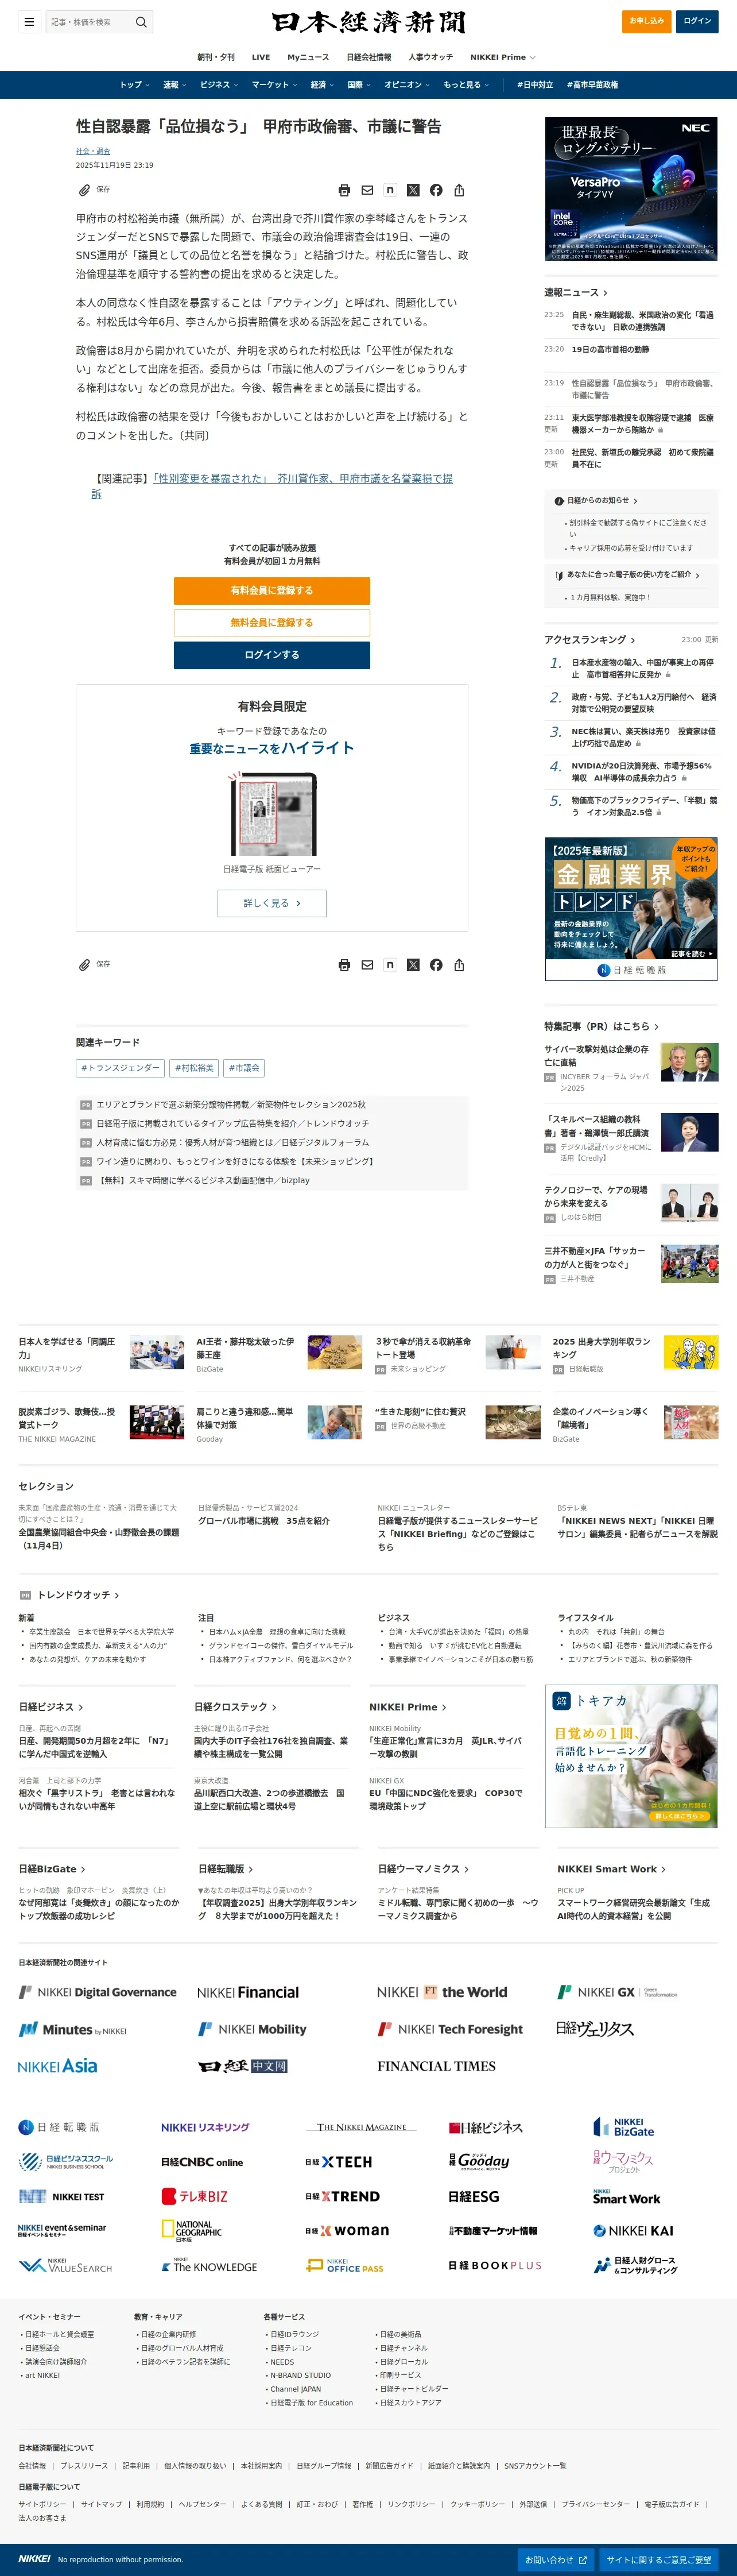The image size is (737, 2576).
Task: Open the 人事ウオッチ menu item
Action: click(x=430, y=57)
